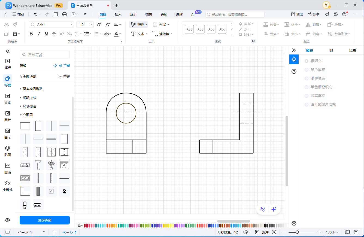Select the 單色填充 radio option

coord(307,70)
